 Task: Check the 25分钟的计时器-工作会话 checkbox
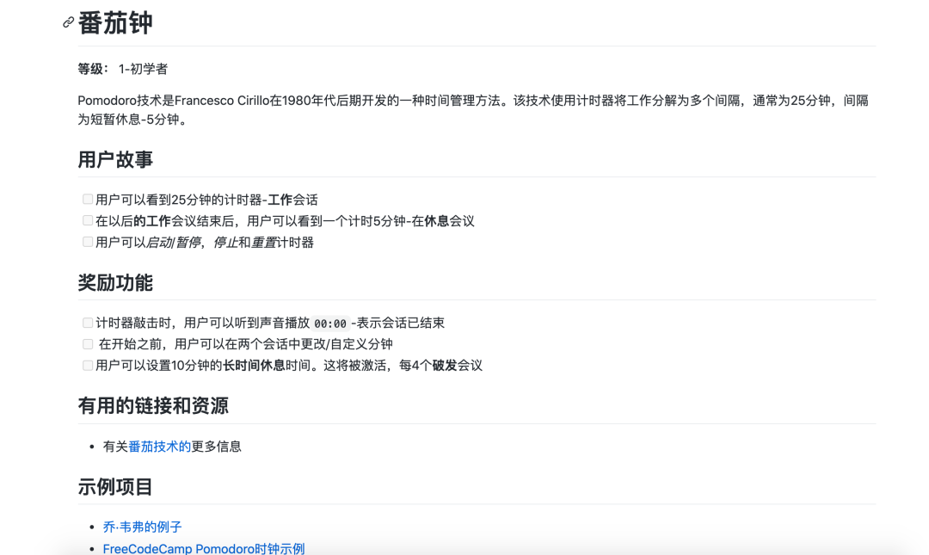[x=88, y=200]
